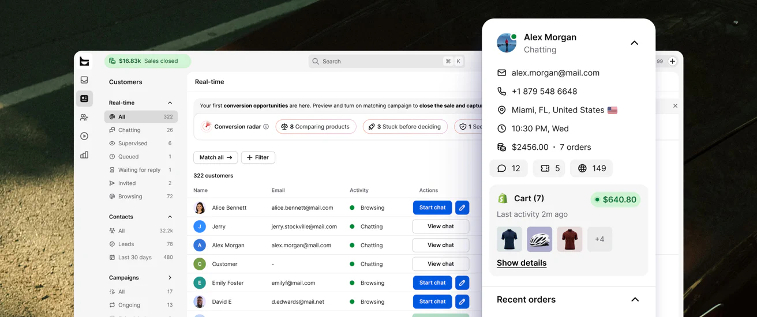
Task: Open the Match all dropdown
Action: (x=215, y=157)
